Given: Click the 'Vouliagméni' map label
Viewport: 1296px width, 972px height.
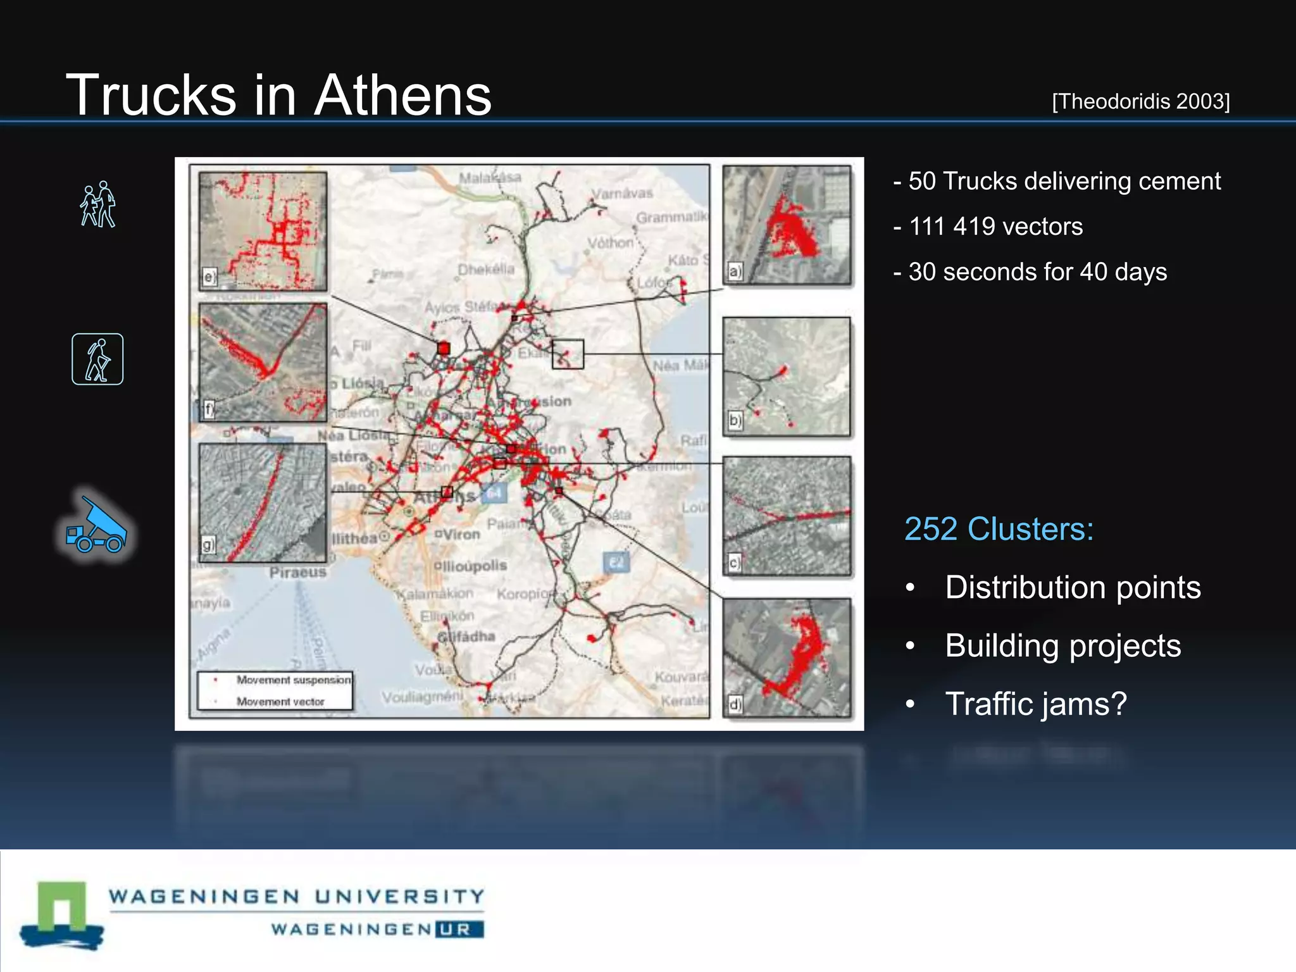Looking at the screenshot, I should [x=422, y=697].
